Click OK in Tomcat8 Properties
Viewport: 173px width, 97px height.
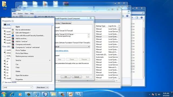(x=66, y=77)
